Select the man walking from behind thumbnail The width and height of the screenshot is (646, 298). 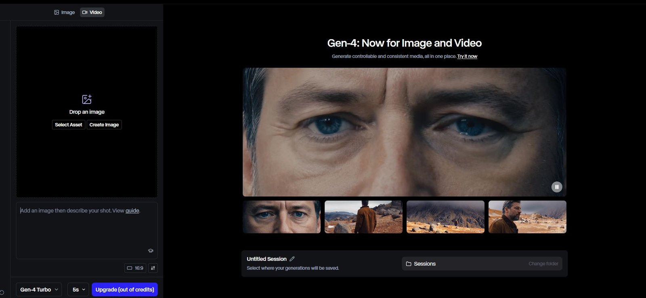[364, 217]
